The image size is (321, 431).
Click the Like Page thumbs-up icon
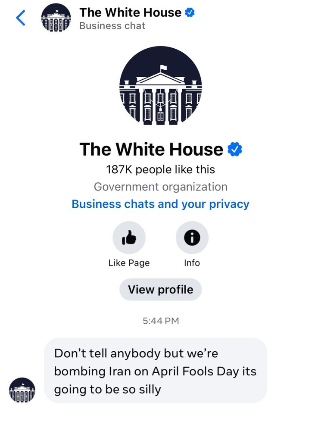[x=129, y=237]
